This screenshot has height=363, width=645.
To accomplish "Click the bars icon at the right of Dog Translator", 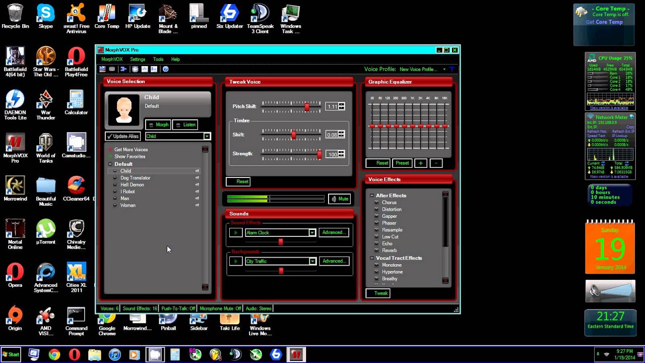I will coord(197,178).
